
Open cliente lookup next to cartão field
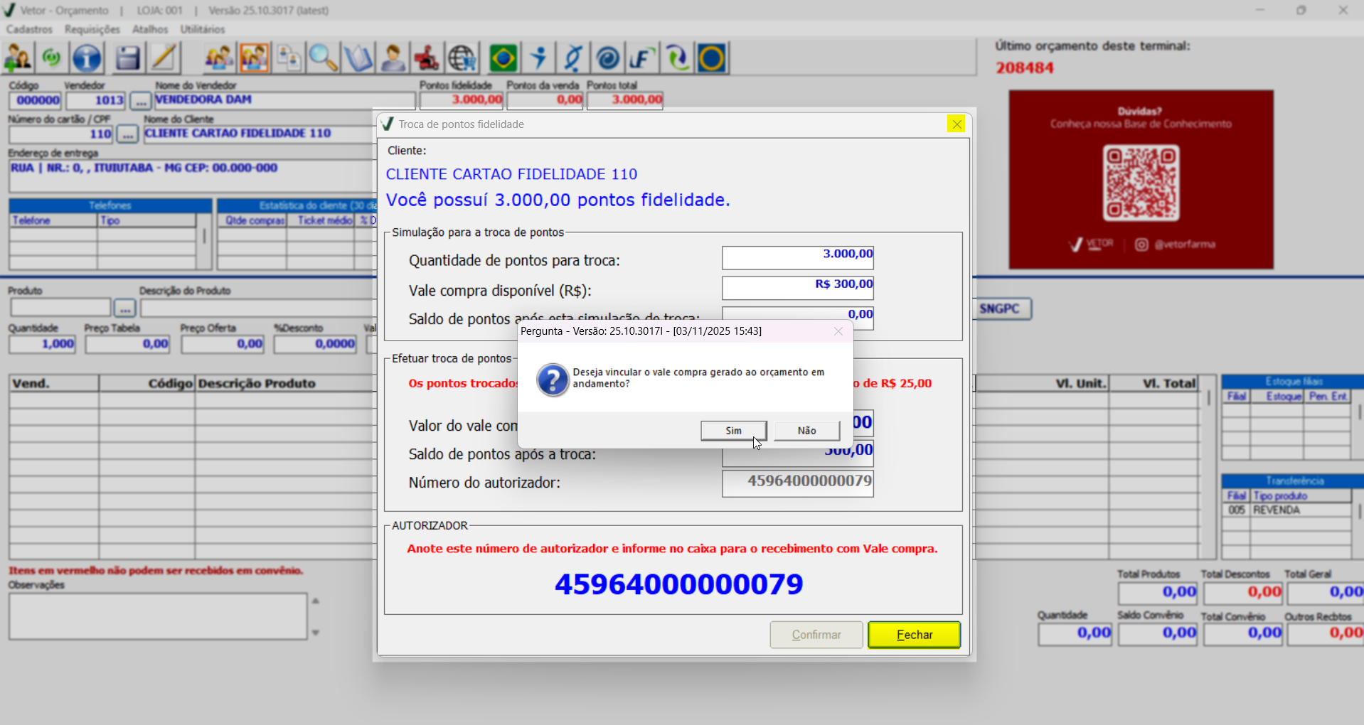[127, 134]
